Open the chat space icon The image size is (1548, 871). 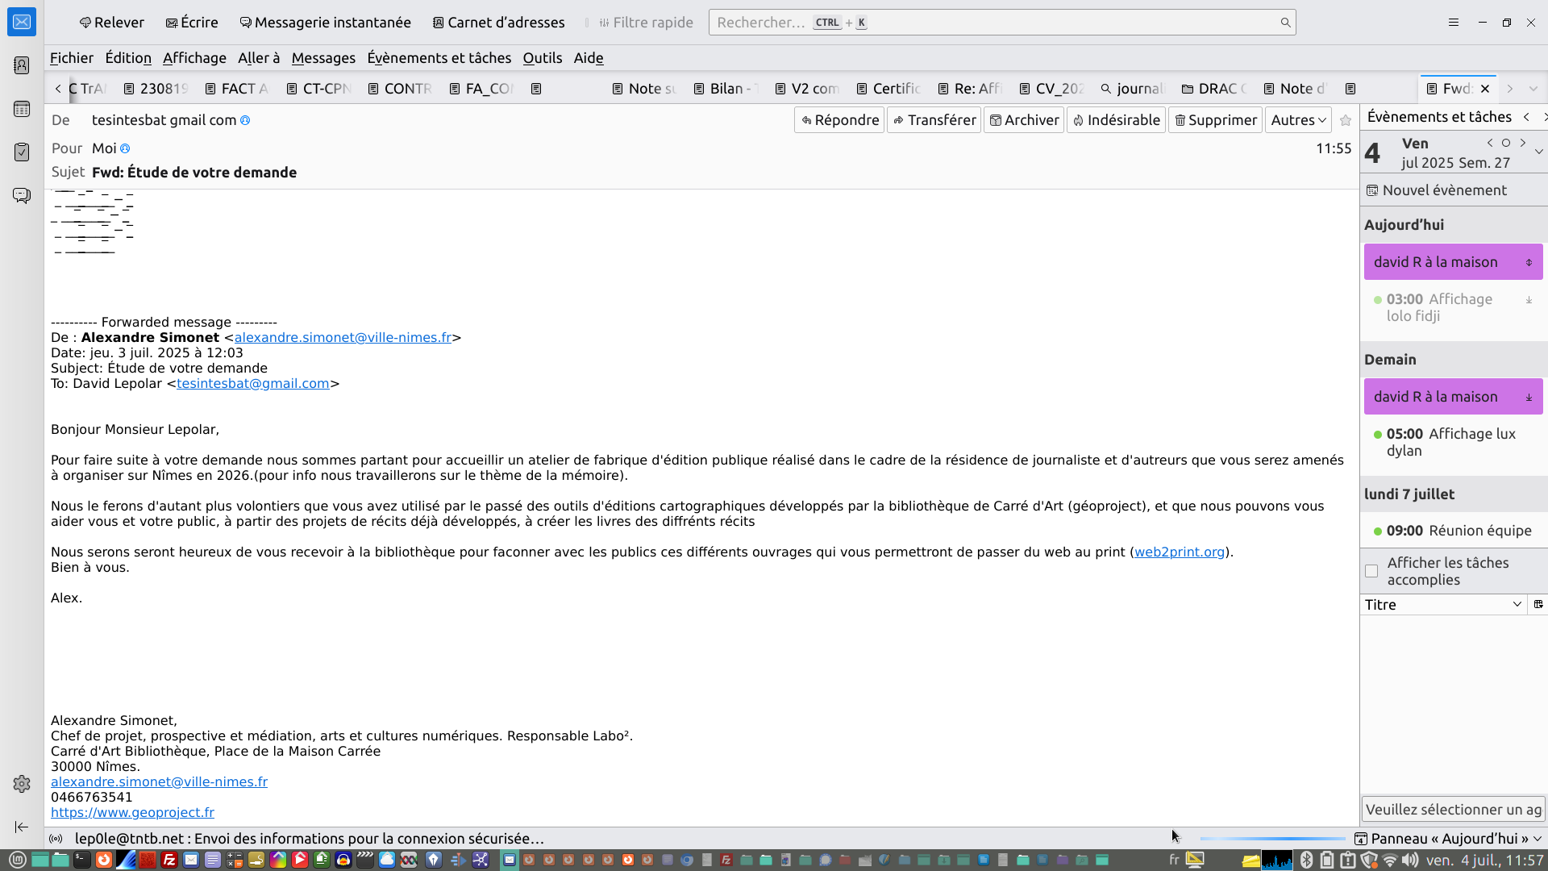point(22,196)
